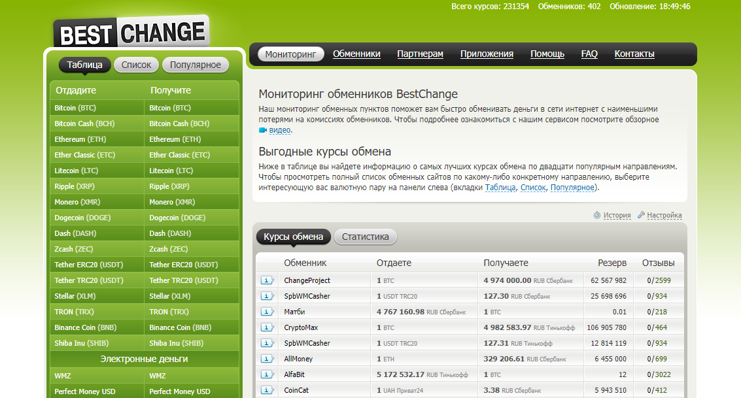This screenshot has height=398, width=741.
Task: Click the 329 206.61 RUB Сбербанк rate
Action: (525, 359)
